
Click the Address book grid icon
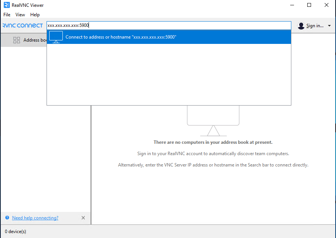pyautogui.click(x=17, y=40)
